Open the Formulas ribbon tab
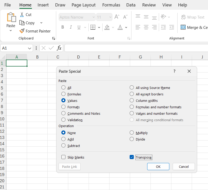The height and width of the screenshot is (190, 208). click(x=111, y=5)
